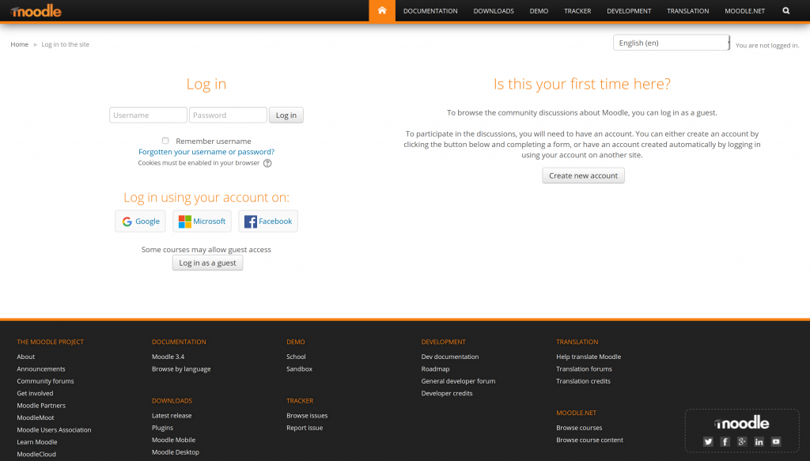Log in using the Facebook account option
Viewport: 810px width, 461px height.
[x=268, y=221]
